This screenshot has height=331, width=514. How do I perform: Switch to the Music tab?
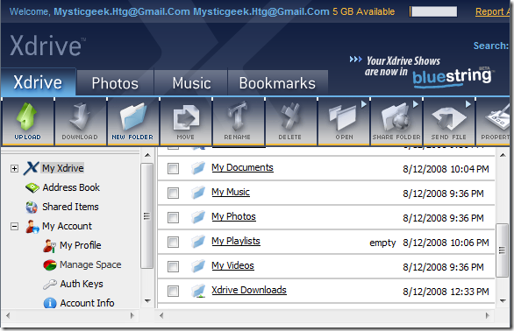[191, 83]
